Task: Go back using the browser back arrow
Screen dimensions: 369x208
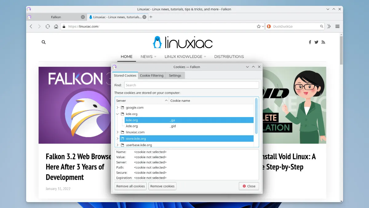Action: [31, 27]
